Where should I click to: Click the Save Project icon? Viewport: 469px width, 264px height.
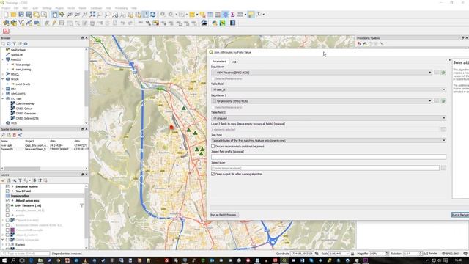[21, 15]
